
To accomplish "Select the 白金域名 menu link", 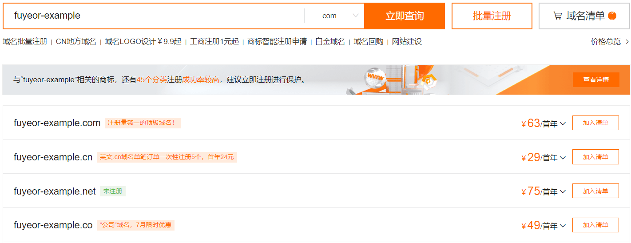I will (x=330, y=42).
